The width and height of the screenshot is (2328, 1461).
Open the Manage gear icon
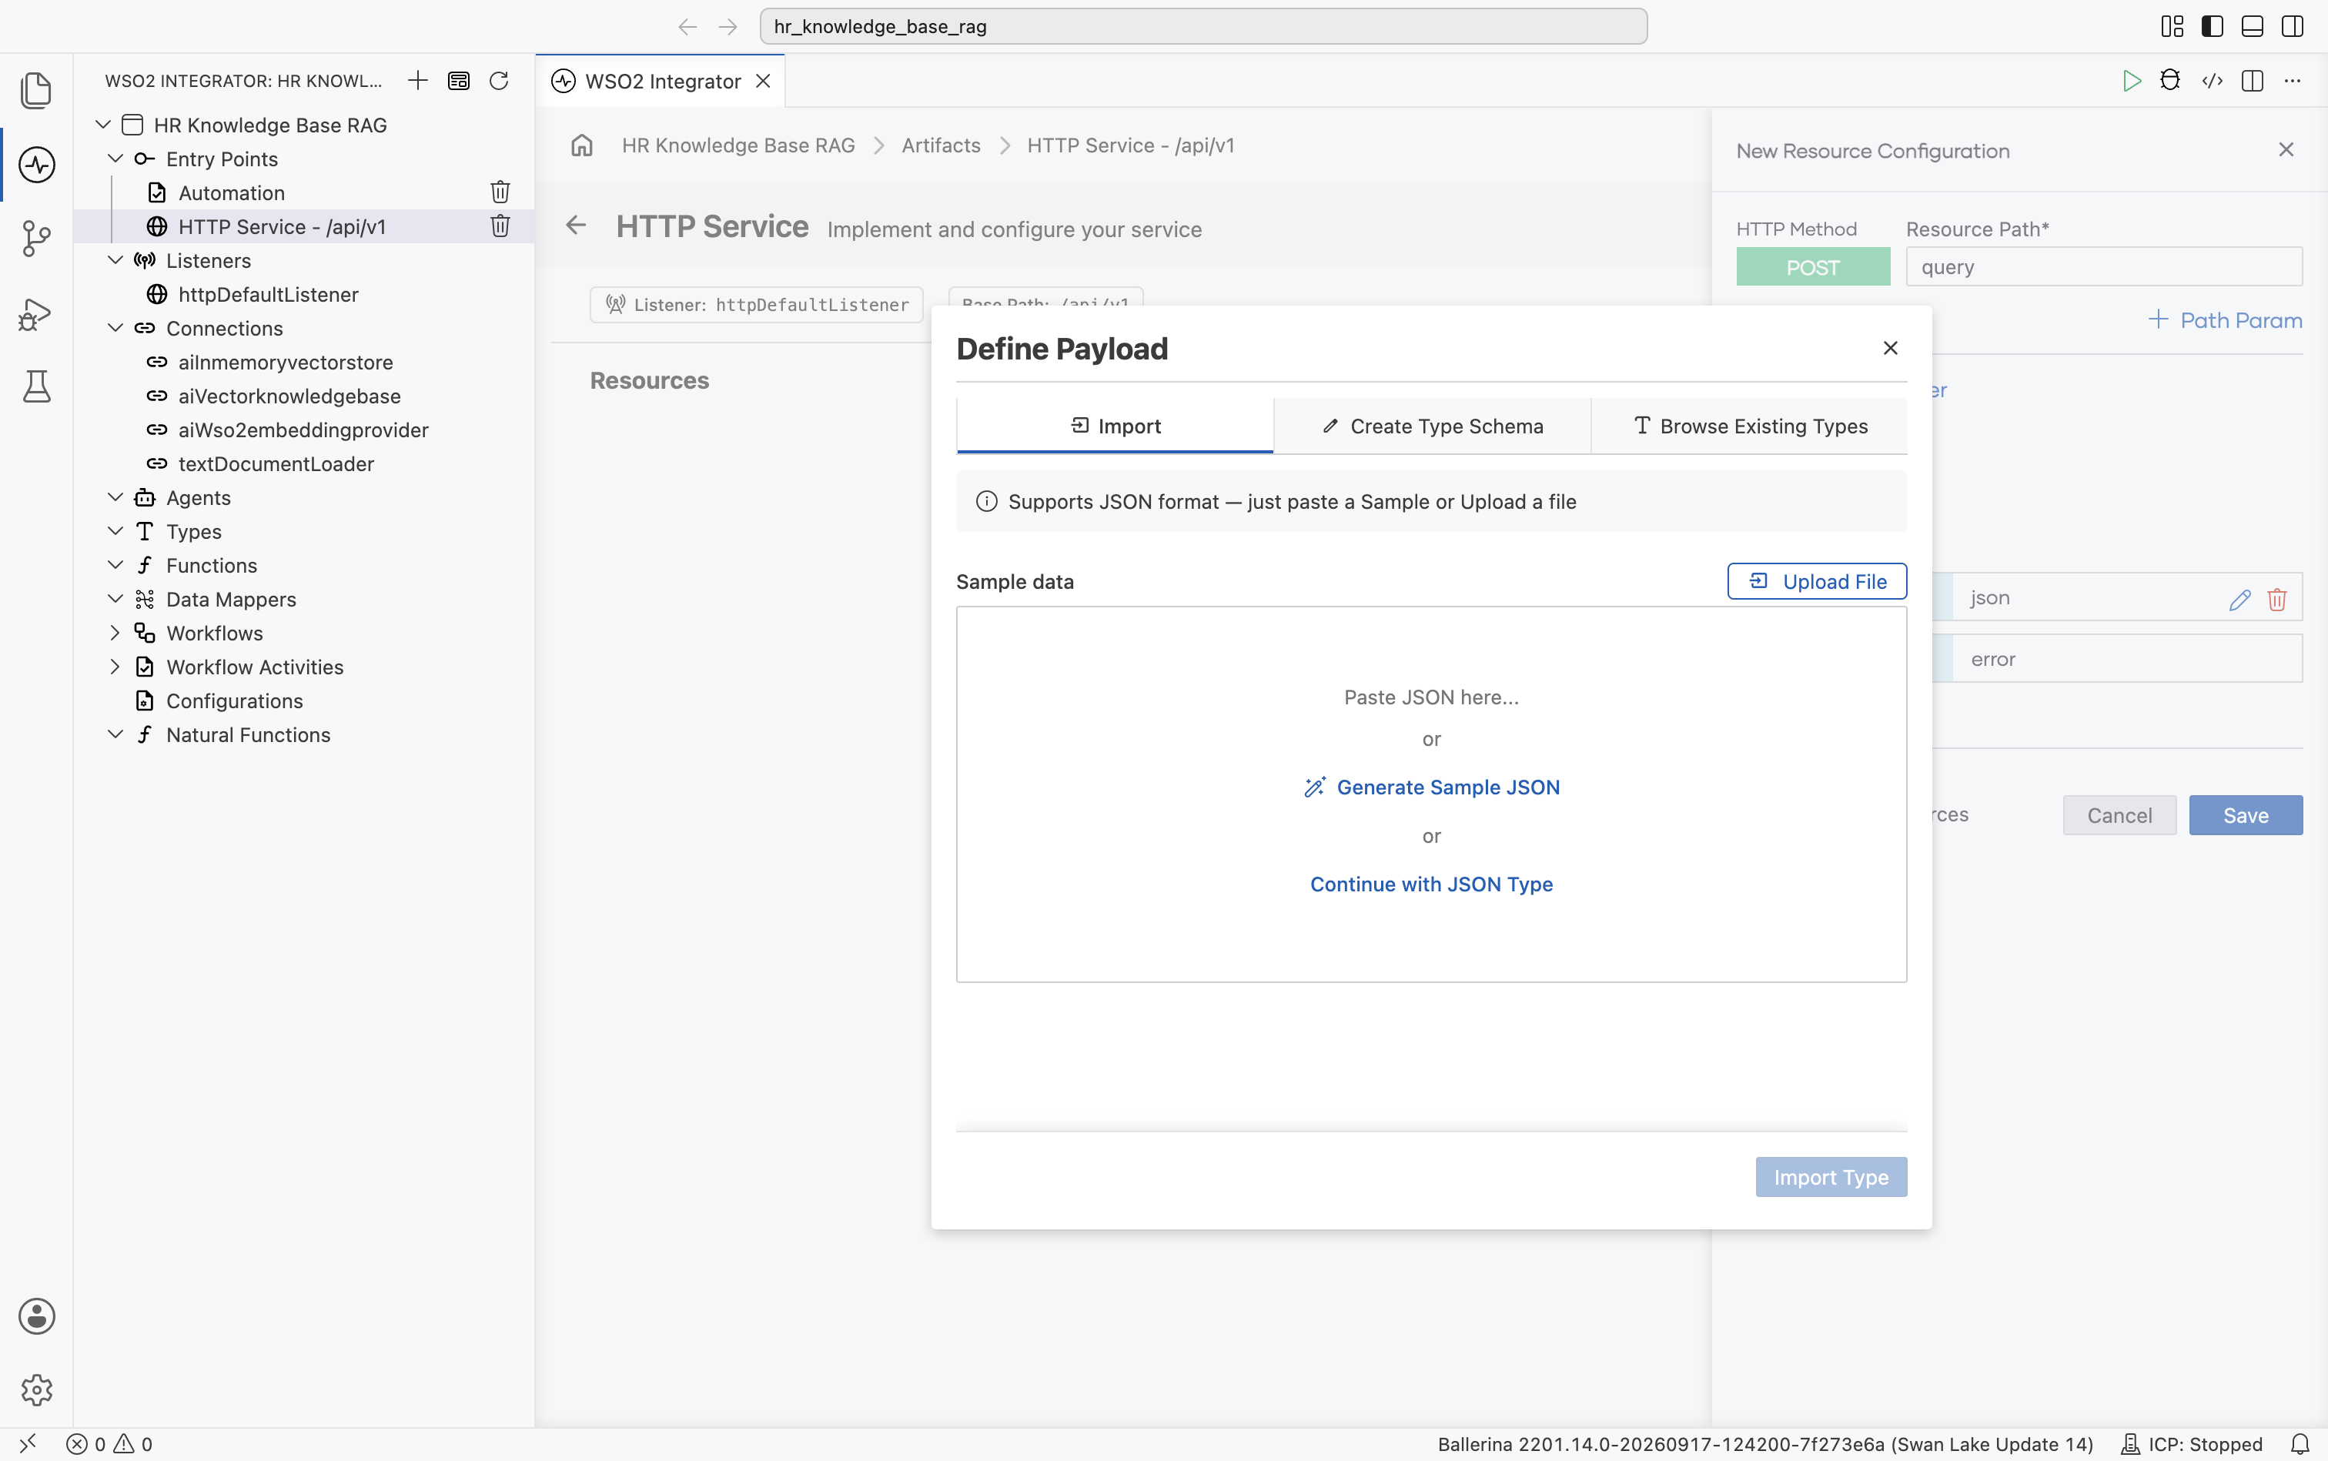37,1389
